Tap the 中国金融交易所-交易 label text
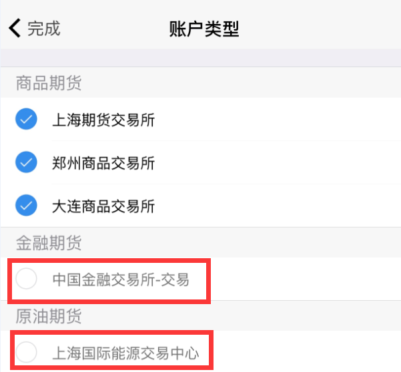The width and height of the screenshot is (401, 372). point(121,279)
